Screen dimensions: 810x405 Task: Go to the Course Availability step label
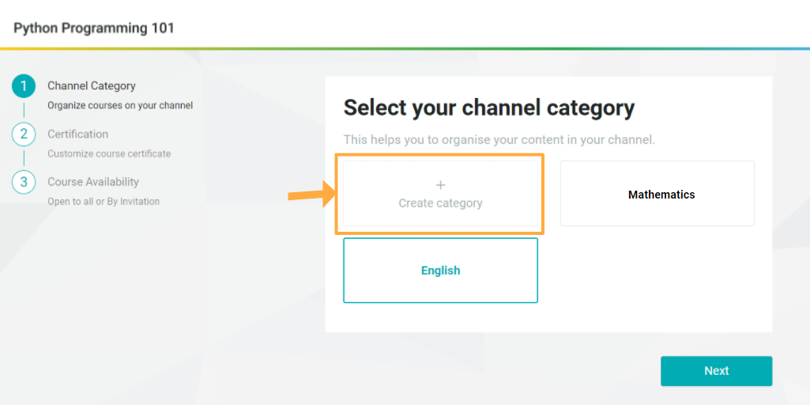pyautogui.click(x=93, y=182)
